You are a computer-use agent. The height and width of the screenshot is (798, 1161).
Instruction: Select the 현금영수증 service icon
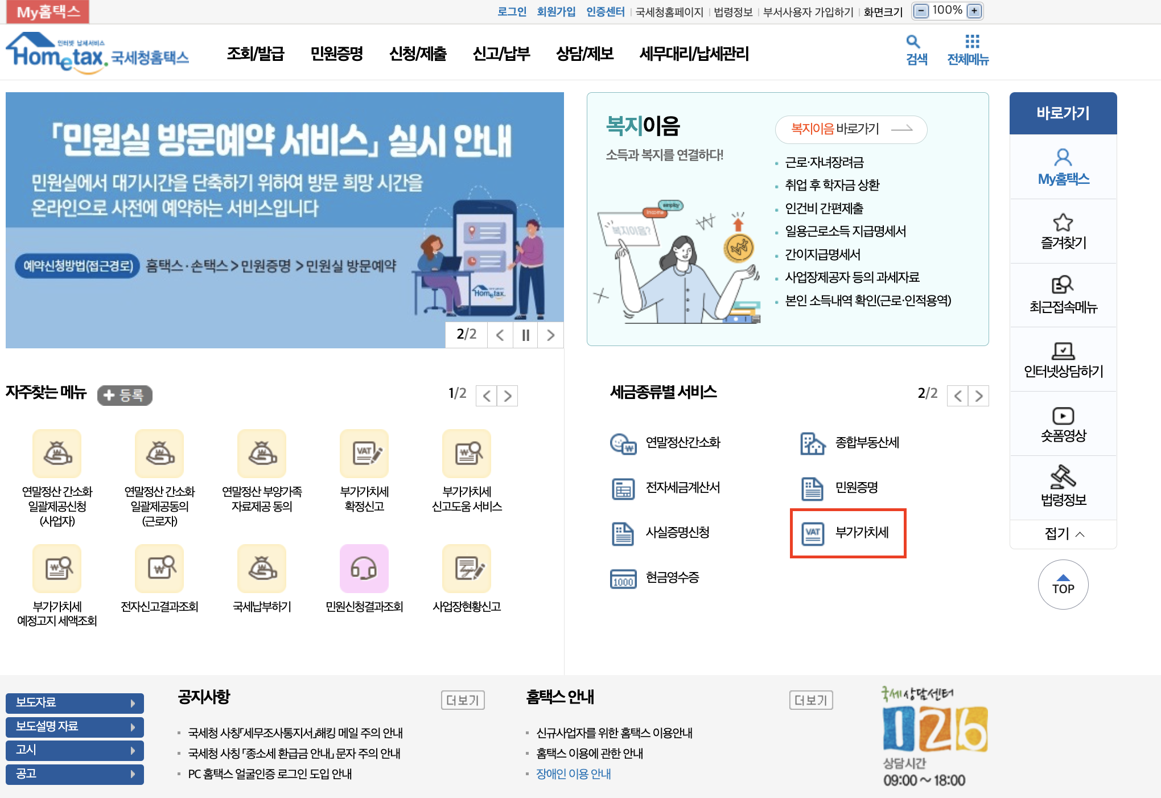[x=623, y=579]
